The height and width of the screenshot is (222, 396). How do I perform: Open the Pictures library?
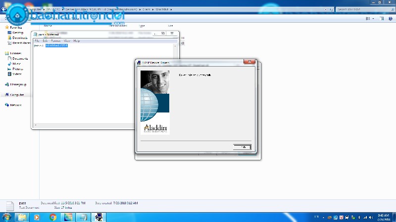coord(18,69)
